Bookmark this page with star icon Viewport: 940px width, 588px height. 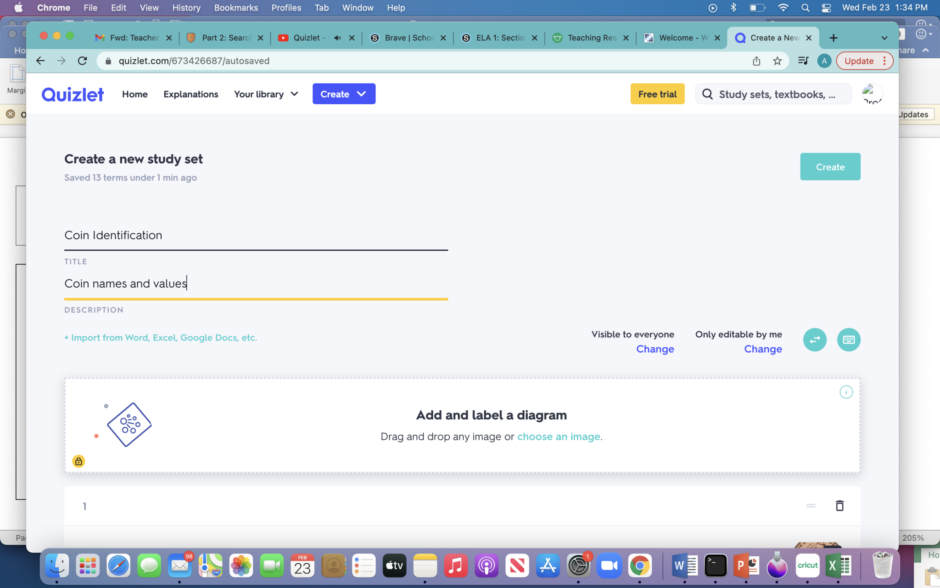click(777, 61)
